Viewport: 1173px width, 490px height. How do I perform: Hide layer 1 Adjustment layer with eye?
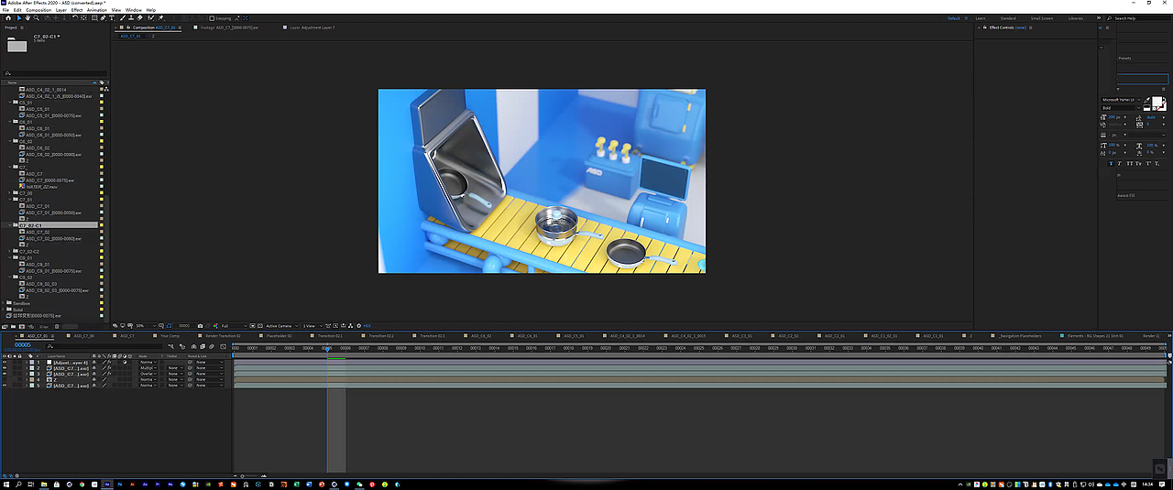(5, 363)
